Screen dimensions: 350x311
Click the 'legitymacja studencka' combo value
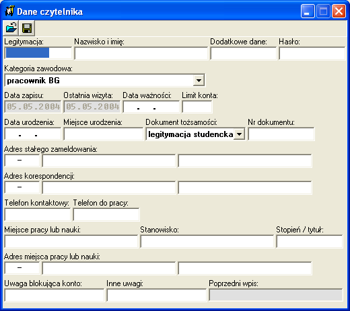[190, 134]
